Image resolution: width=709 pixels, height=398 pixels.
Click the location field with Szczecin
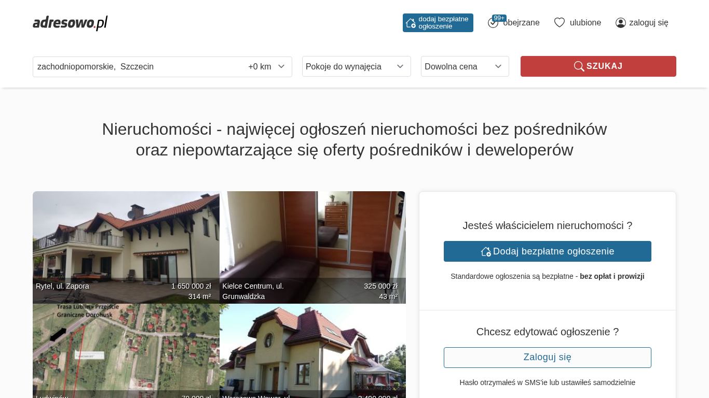click(x=139, y=67)
